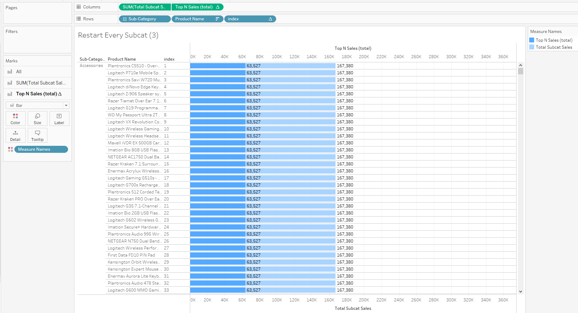Click the index column header
The image size is (578, 313).
coord(169,59)
